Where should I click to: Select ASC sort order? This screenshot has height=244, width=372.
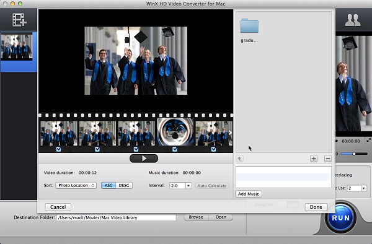[108, 185]
